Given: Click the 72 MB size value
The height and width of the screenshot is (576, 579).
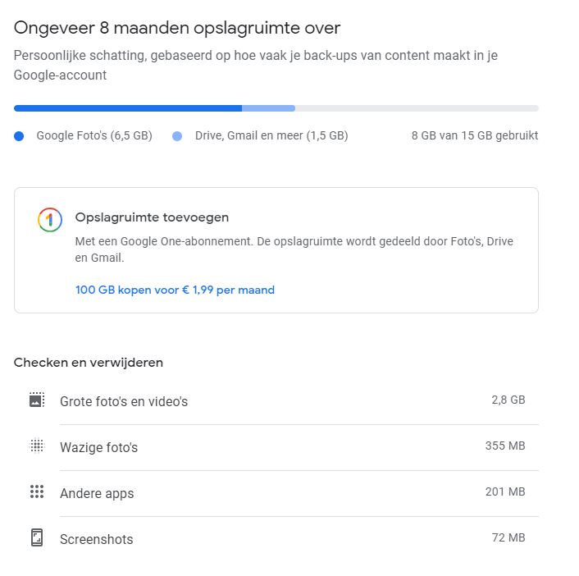Looking at the screenshot, I should pyautogui.click(x=508, y=538).
